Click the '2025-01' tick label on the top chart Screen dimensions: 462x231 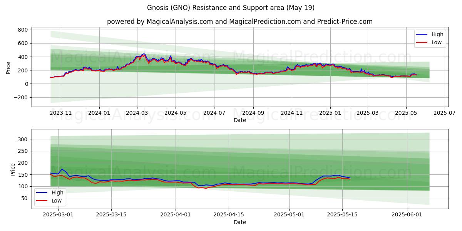tap(330, 113)
